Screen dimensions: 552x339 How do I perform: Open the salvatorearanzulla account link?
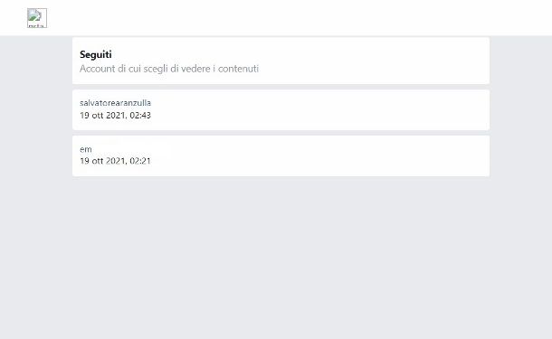click(115, 103)
